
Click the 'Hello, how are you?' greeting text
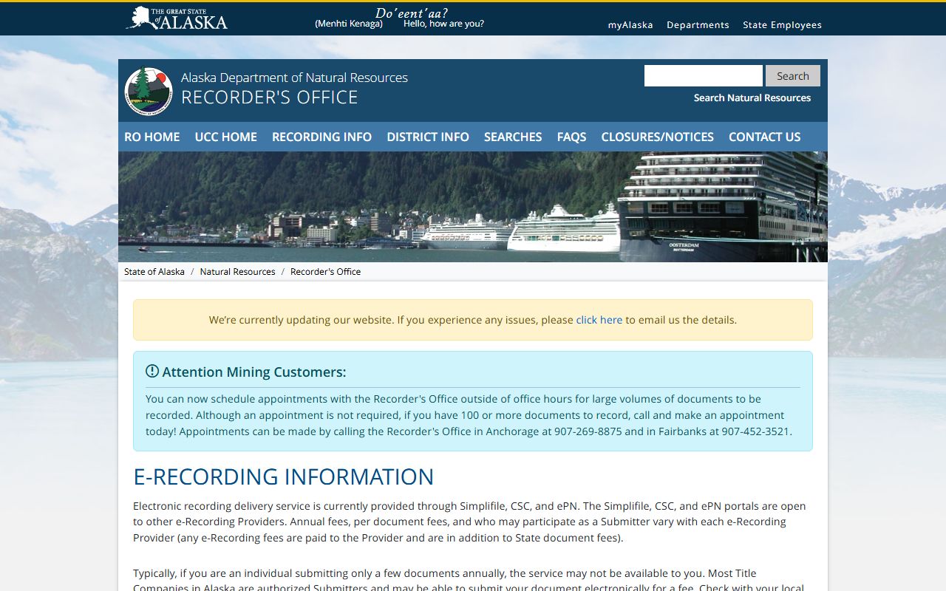coord(443,24)
